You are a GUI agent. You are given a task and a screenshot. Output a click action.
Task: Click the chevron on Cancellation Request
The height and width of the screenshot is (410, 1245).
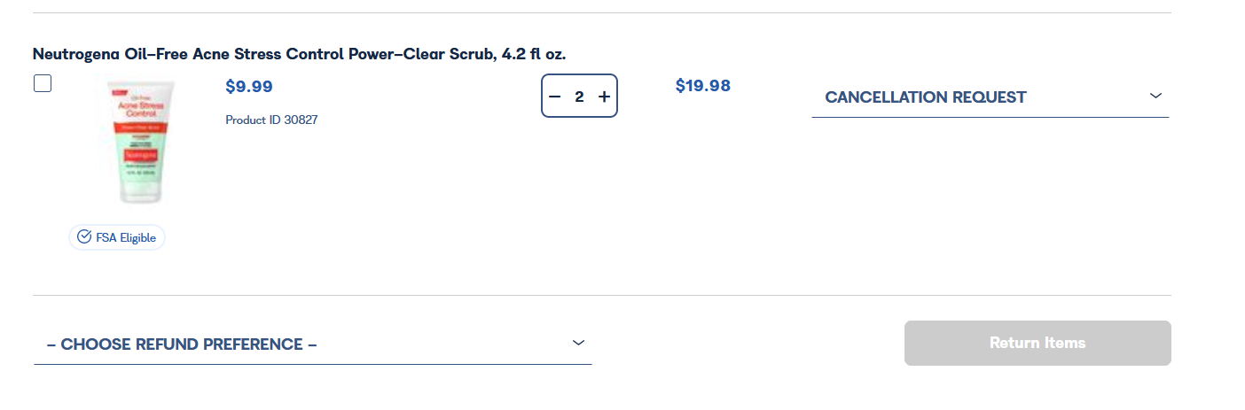point(1155,96)
